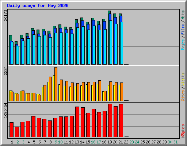Image resolution: width=187 pixels, height=146 pixels.
Task: Click the orange visits bar for day 18
Action: coord(105,96)
